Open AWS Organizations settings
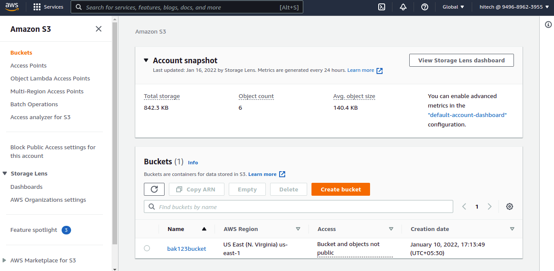The width and height of the screenshot is (554, 271). (x=48, y=200)
